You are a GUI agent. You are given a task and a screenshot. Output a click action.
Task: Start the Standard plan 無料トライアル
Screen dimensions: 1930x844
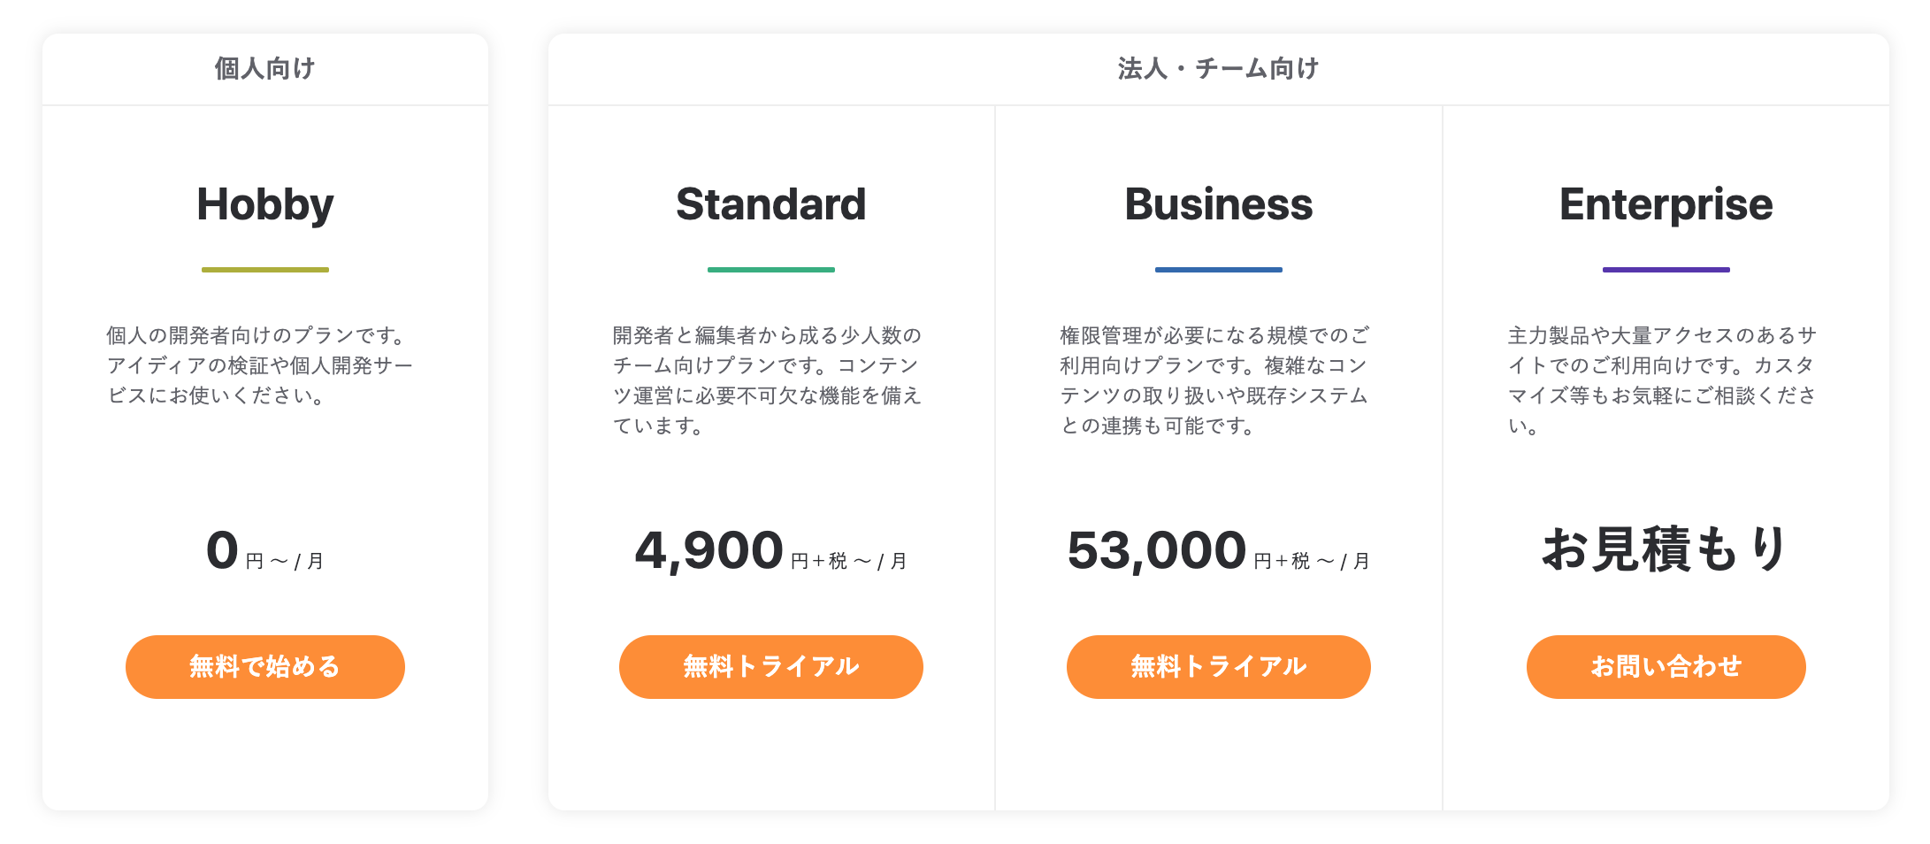tap(770, 666)
